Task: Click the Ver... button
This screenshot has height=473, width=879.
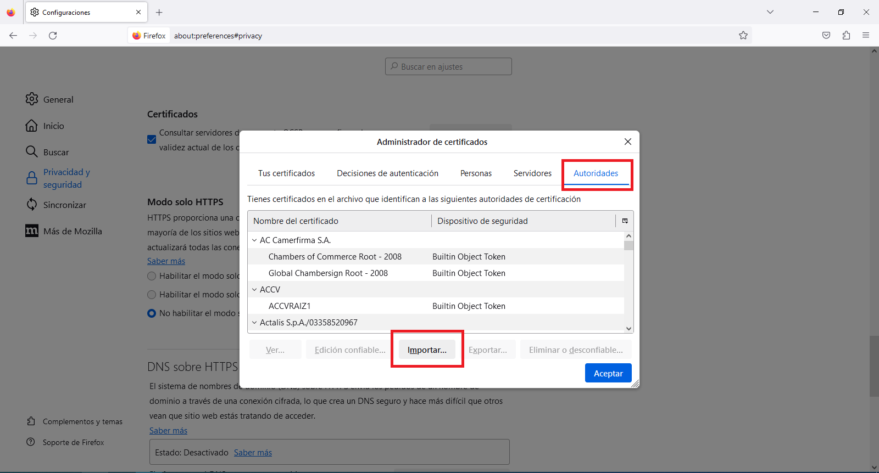Action: click(275, 350)
